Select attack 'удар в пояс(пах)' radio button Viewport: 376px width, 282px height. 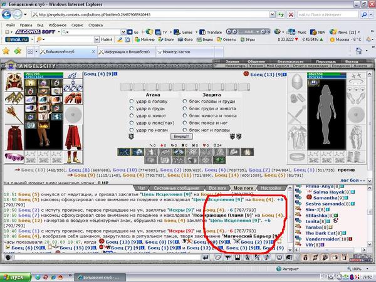(x=132, y=123)
